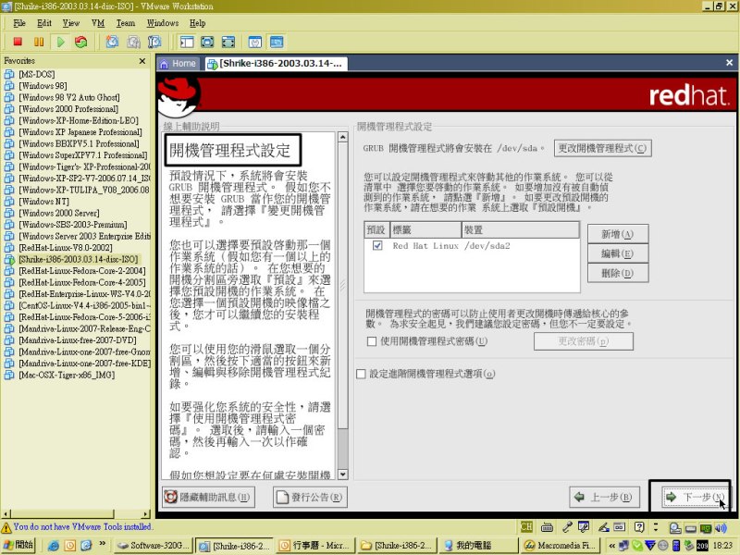Enable the boot loader password checkbox
Viewport: 740px width, 555px height.
[x=371, y=341]
